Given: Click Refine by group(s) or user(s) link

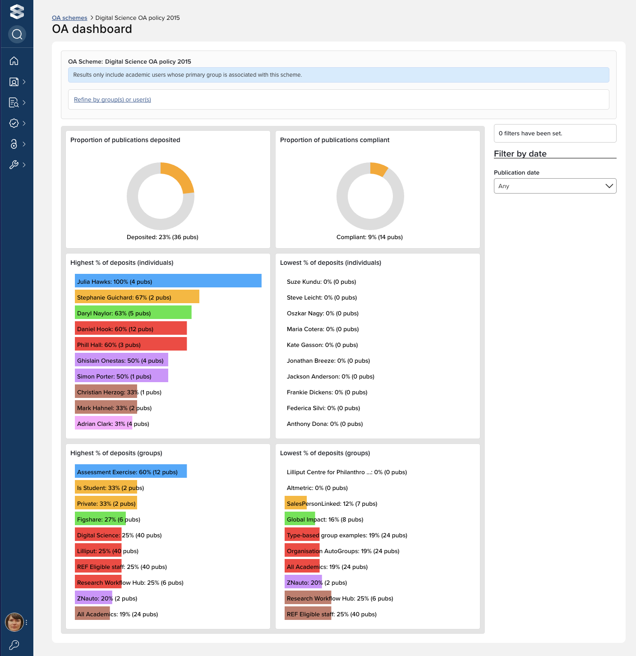Looking at the screenshot, I should click(112, 100).
